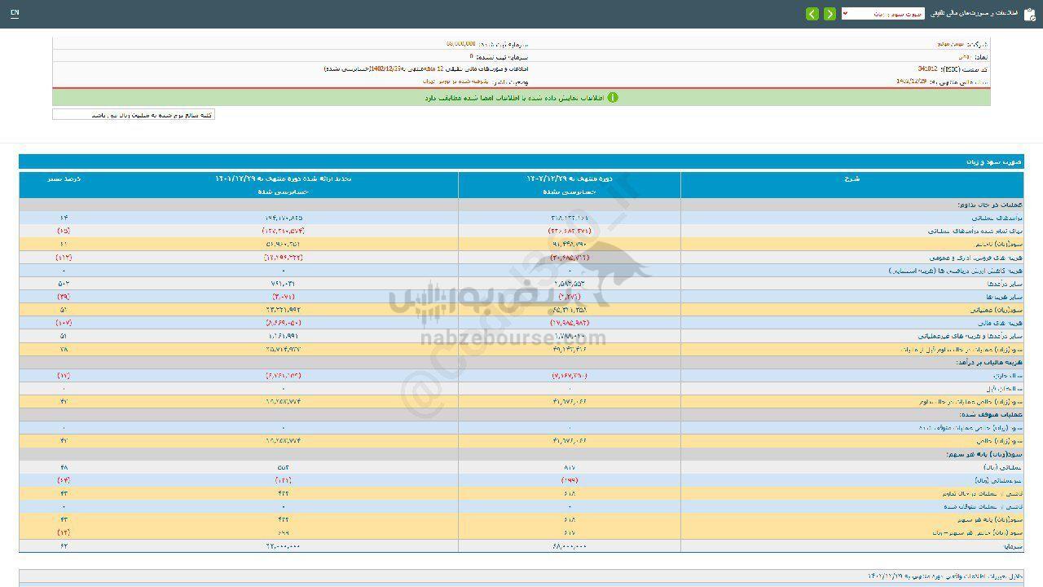Click the amounts-in-million-rial note box

(x=134, y=115)
